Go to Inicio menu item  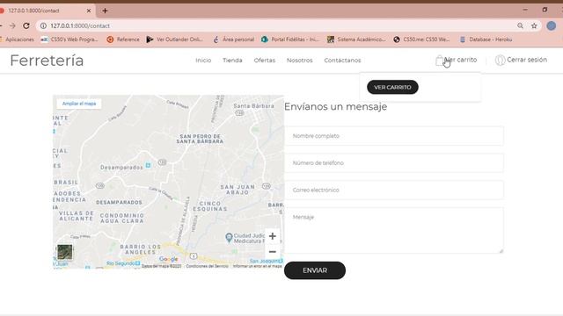point(203,61)
